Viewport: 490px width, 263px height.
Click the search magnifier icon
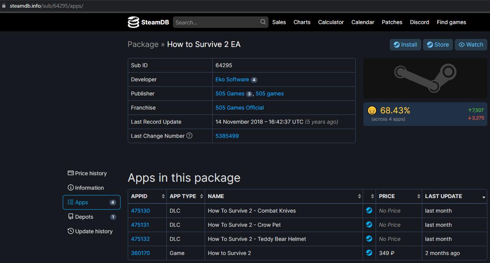[263, 22]
